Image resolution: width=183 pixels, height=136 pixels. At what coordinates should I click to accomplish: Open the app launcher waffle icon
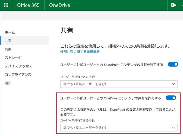(6, 5)
